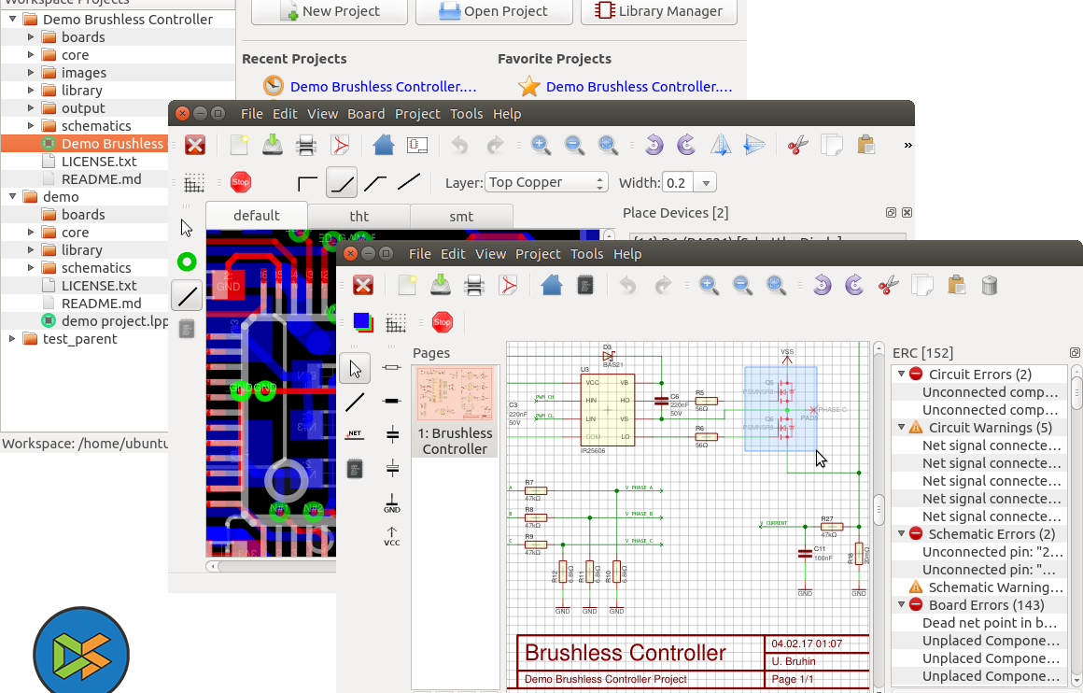The width and height of the screenshot is (1083, 693).
Task: Collapse the Circuit Errors (2) group
Action: click(902, 374)
